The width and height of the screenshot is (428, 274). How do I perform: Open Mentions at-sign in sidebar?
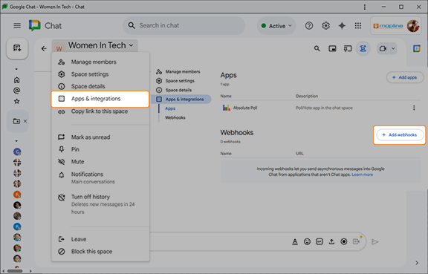coord(17,91)
